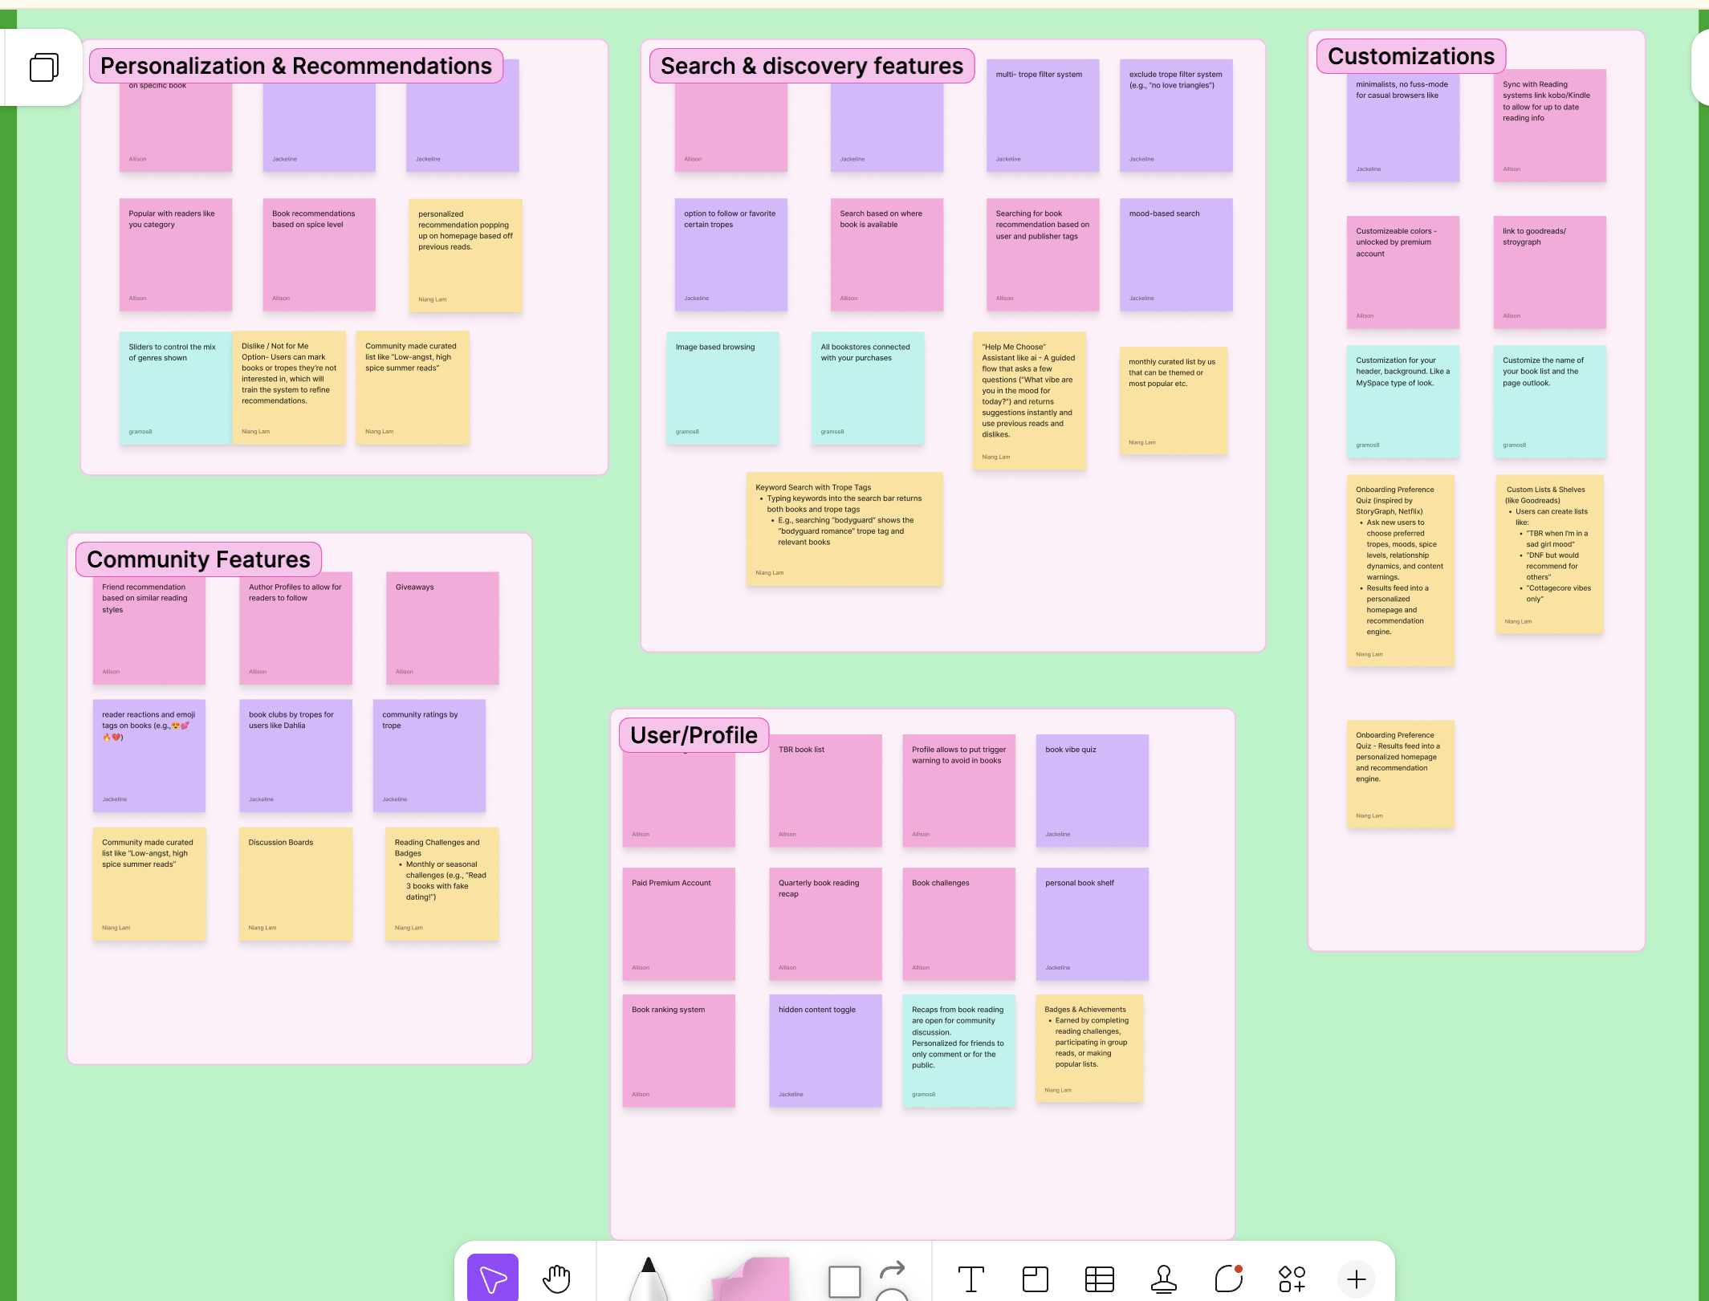Open comments with red notification dot

(x=1228, y=1279)
